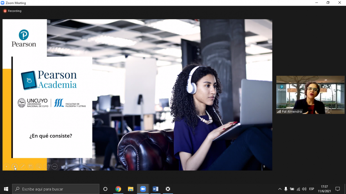Click "¿En qué consiste?" text

tap(51, 136)
